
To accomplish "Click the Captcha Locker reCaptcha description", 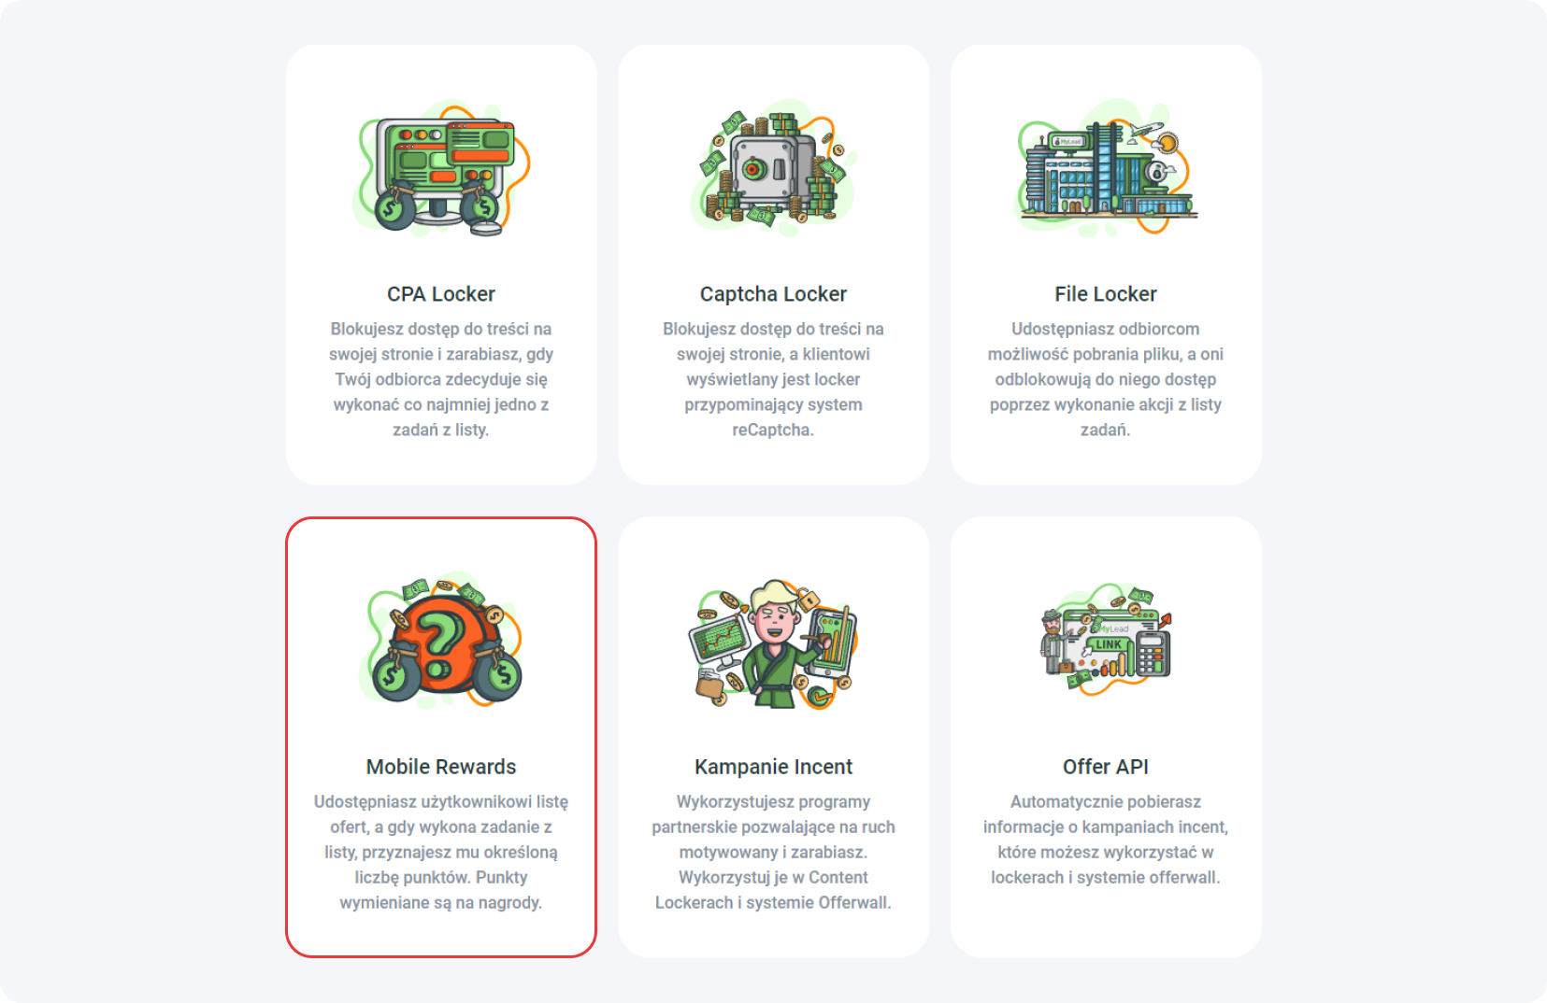I will [x=773, y=379].
